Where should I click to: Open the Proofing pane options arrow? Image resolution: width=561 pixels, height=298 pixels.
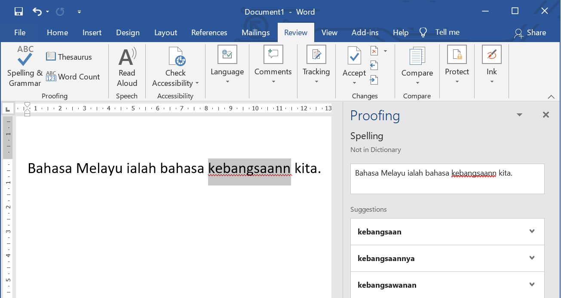pyautogui.click(x=519, y=115)
